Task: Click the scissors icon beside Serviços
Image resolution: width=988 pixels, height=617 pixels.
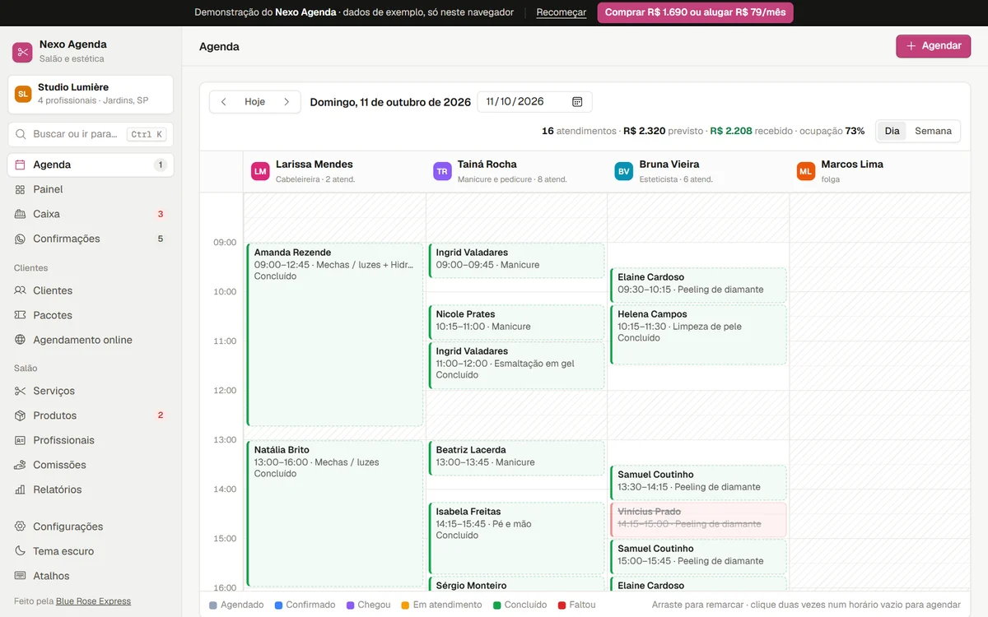Action: coord(21,391)
